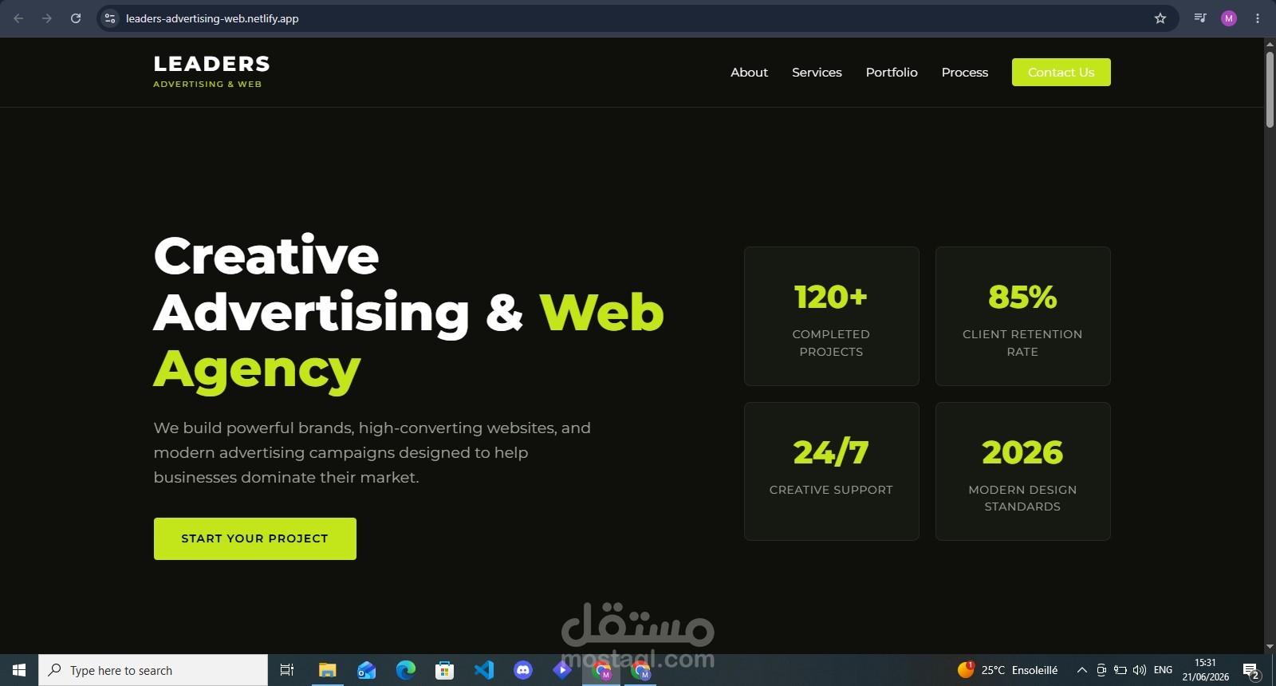This screenshot has width=1276, height=686.
Task: Click the vertical scrollbar thumb
Action: pos(1270,89)
